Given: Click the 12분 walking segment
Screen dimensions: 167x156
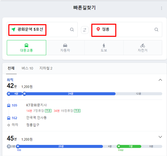Looking at the screenshot, I should tap(139, 94).
